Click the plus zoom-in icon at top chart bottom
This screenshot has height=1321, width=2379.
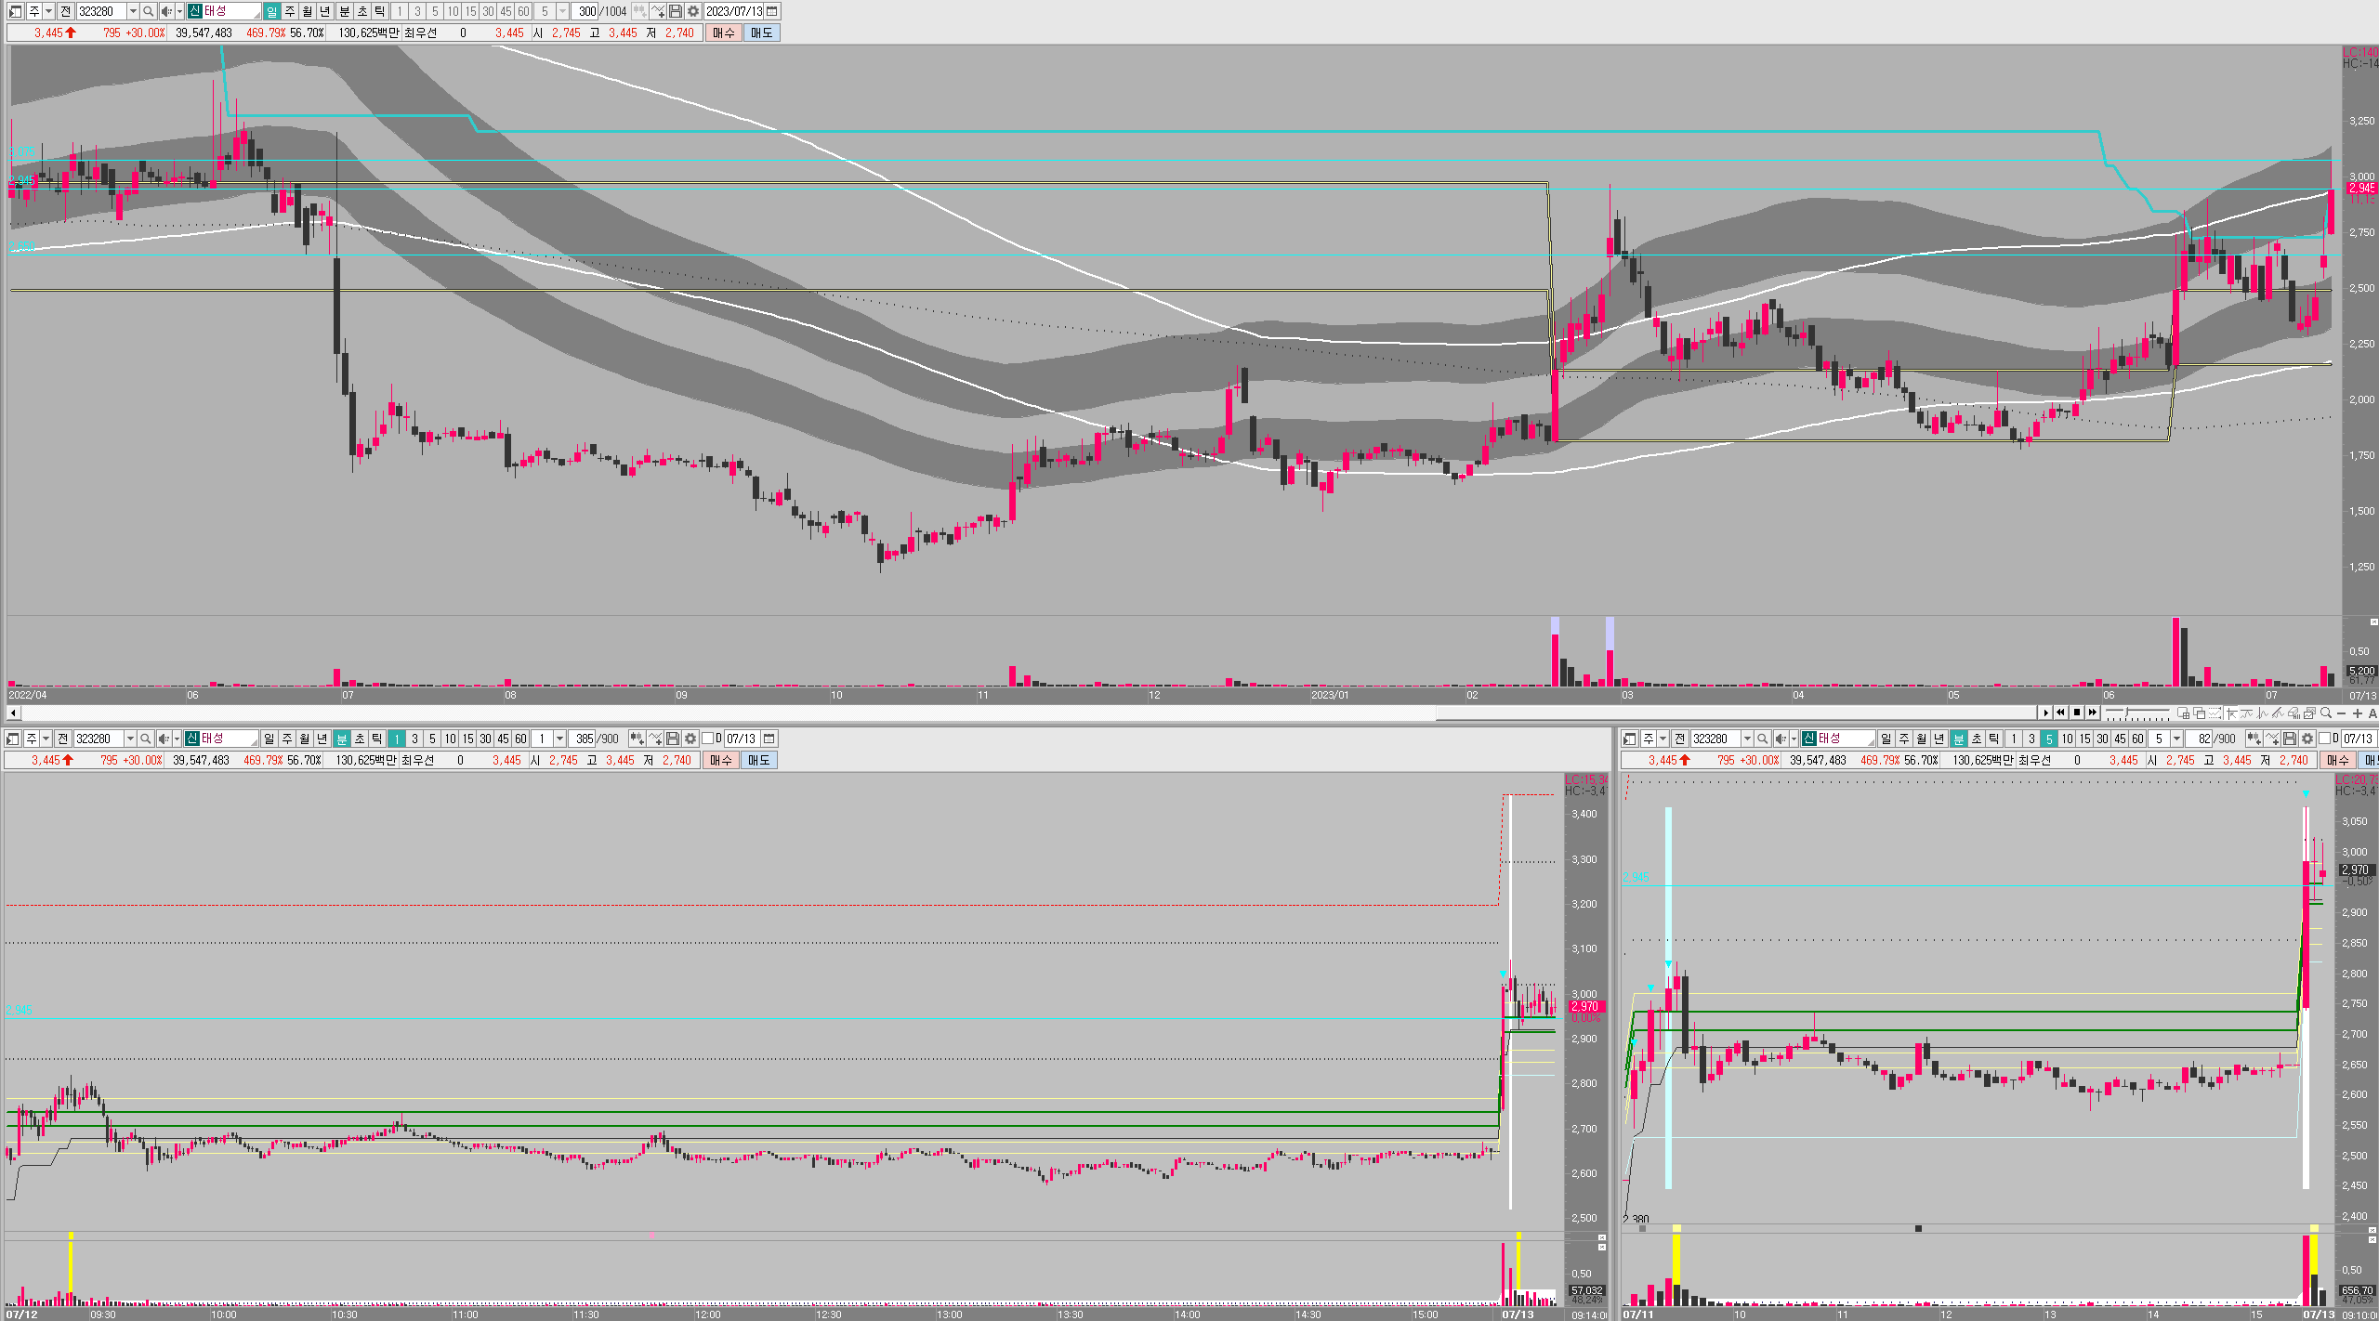click(2357, 713)
